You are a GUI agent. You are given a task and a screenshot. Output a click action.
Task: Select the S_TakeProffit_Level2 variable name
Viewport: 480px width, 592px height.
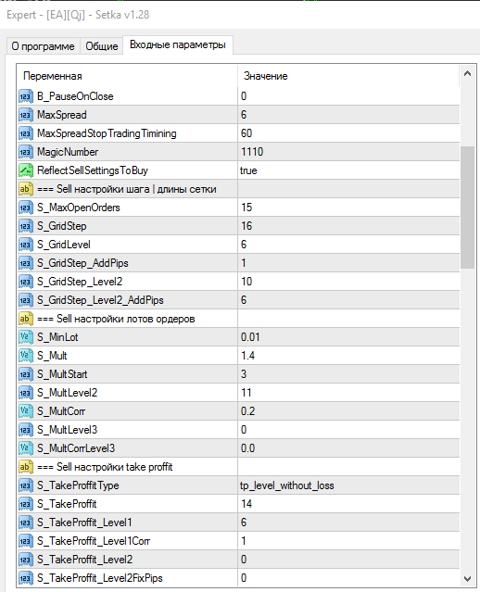click(84, 560)
